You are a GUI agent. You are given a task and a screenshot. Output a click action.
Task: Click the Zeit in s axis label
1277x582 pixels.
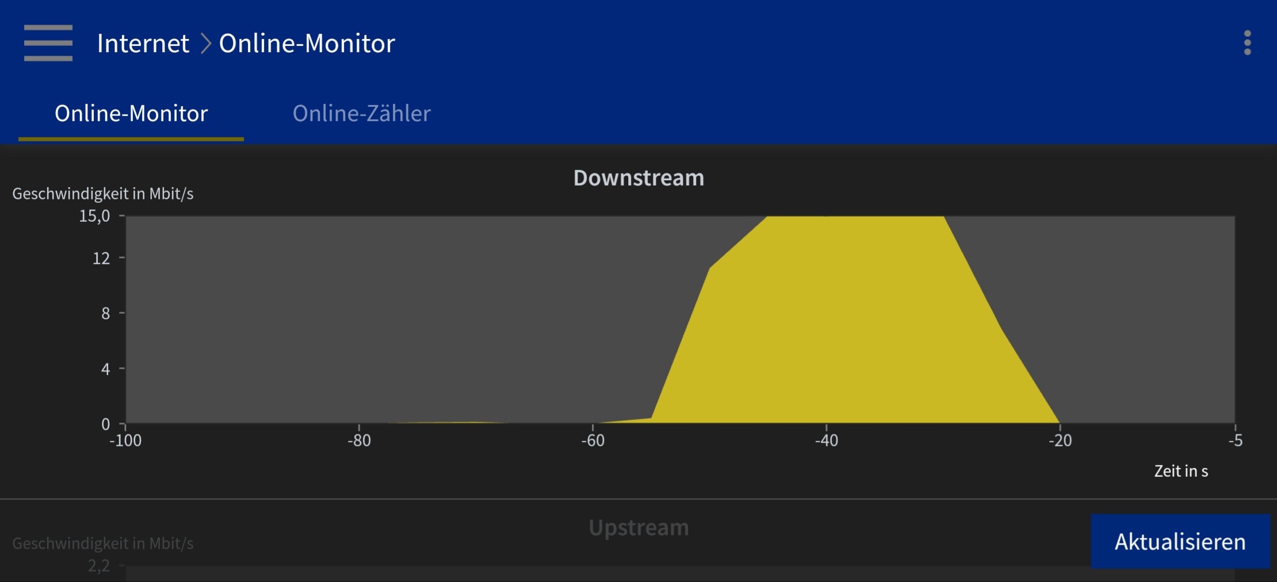tap(1180, 471)
